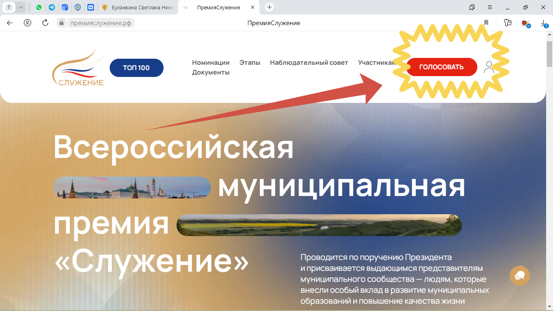Open the Номинации navigation link
This screenshot has width=553, height=311.
pos(211,62)
